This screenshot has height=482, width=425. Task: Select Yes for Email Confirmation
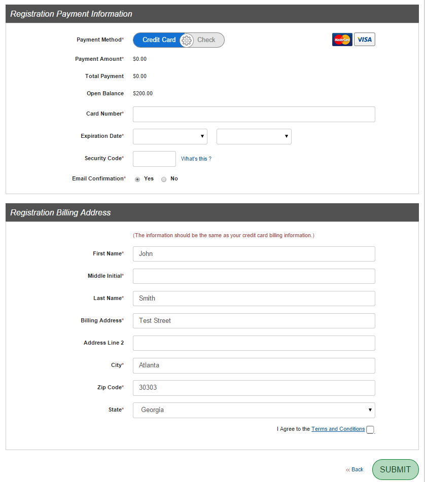click(137, 179)
